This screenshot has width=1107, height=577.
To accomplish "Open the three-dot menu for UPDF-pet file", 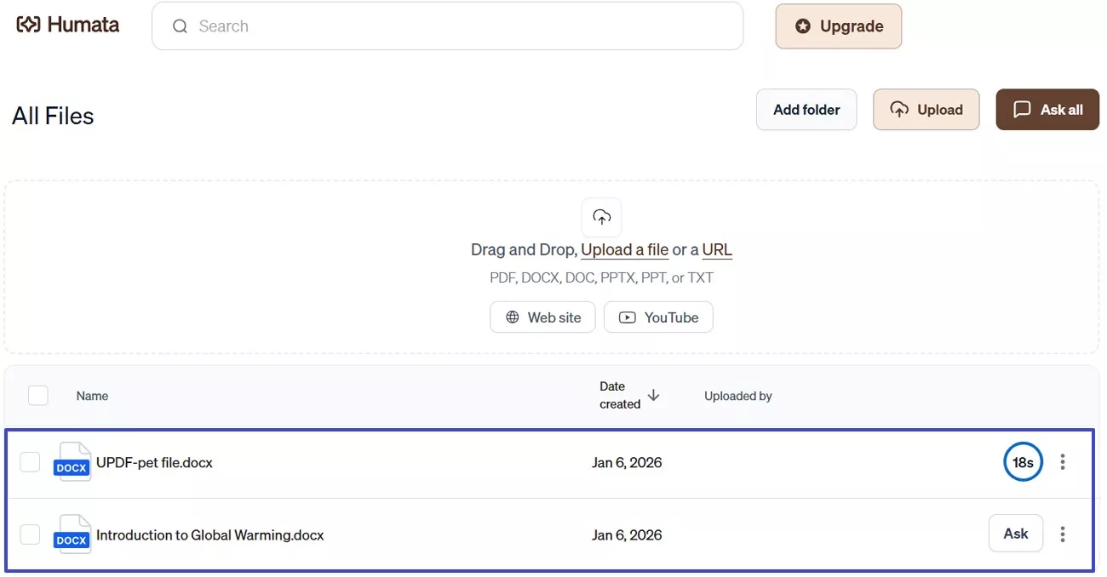I will point(1063,462).
